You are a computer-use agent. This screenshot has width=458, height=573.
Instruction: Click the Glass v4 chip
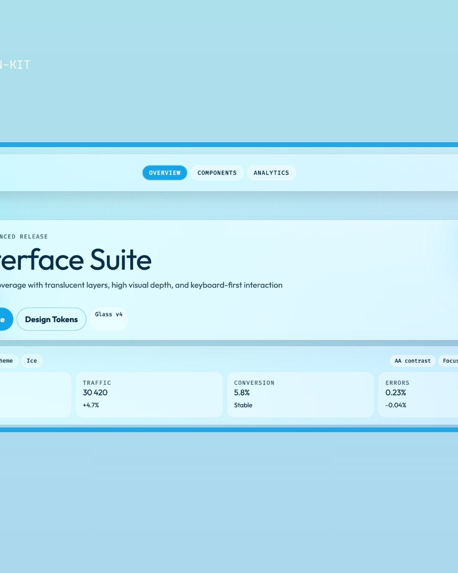pyautogui.click(x=109, y=319)
